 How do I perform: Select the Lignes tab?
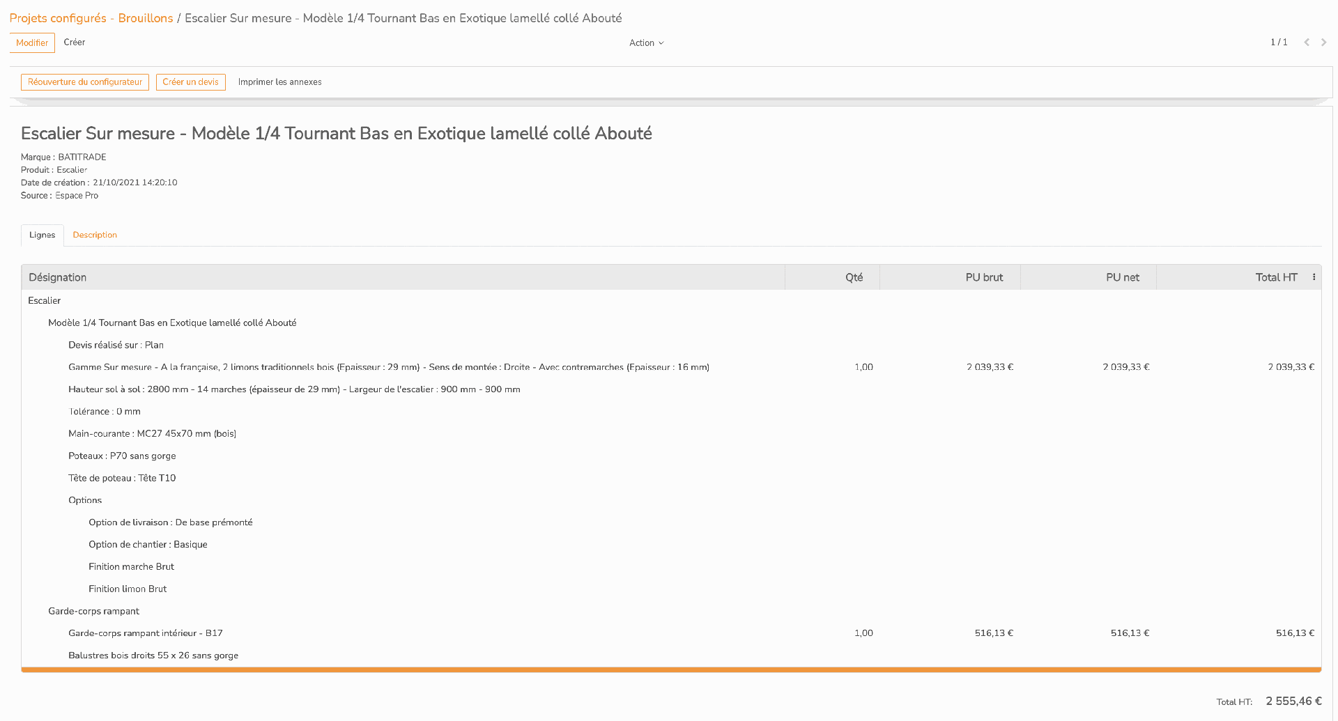point(43,235)
